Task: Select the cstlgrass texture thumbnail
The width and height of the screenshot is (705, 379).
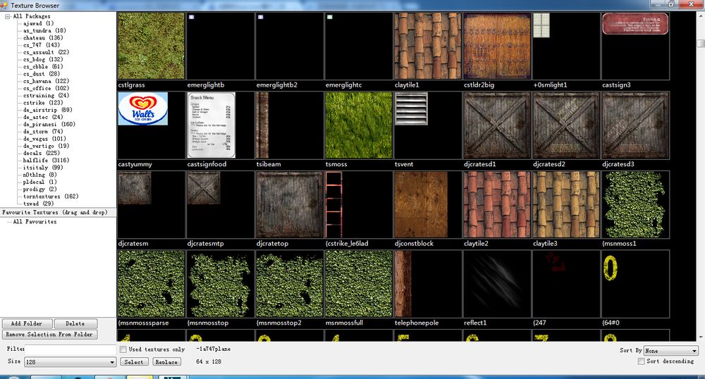Action: (151, 46)
